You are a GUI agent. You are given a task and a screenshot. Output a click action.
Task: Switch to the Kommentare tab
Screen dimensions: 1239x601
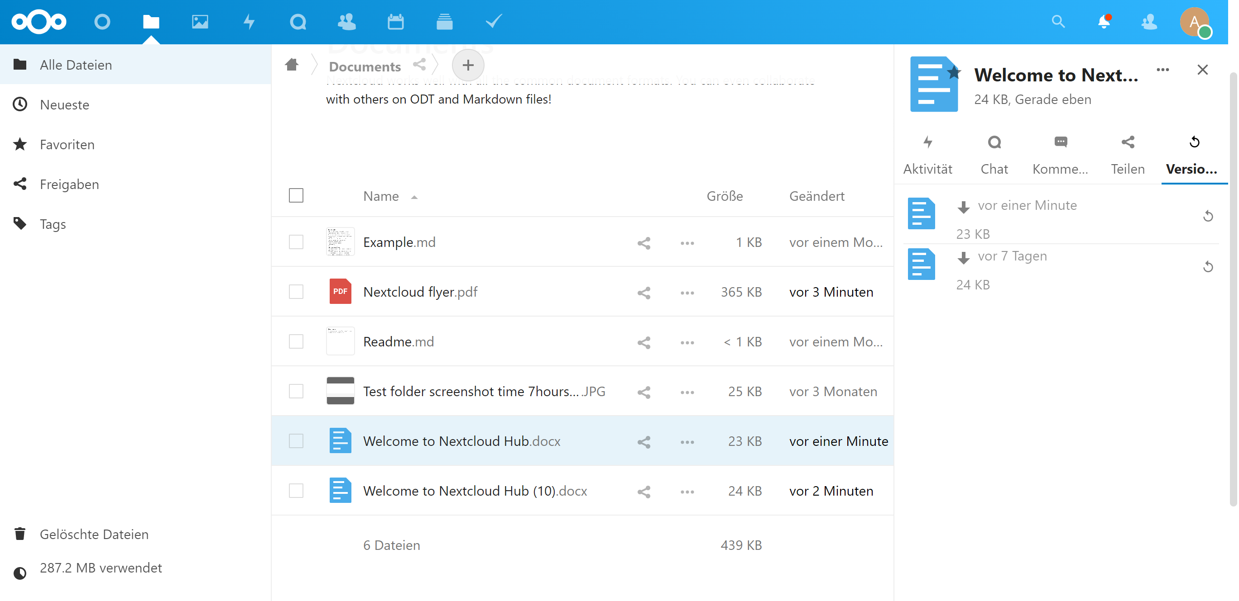tap(1060, 155)
